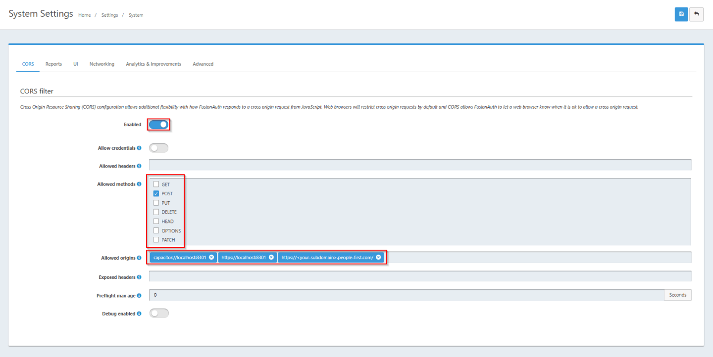Uncheck the POST method checkbox
This screenshot has height=357, width=713.
156,193
